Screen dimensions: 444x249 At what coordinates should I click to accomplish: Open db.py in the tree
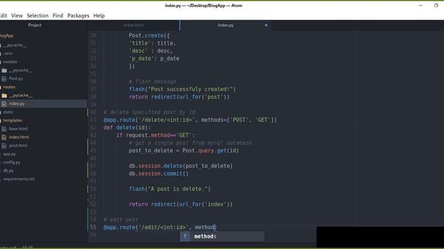(x=8, y=171)
